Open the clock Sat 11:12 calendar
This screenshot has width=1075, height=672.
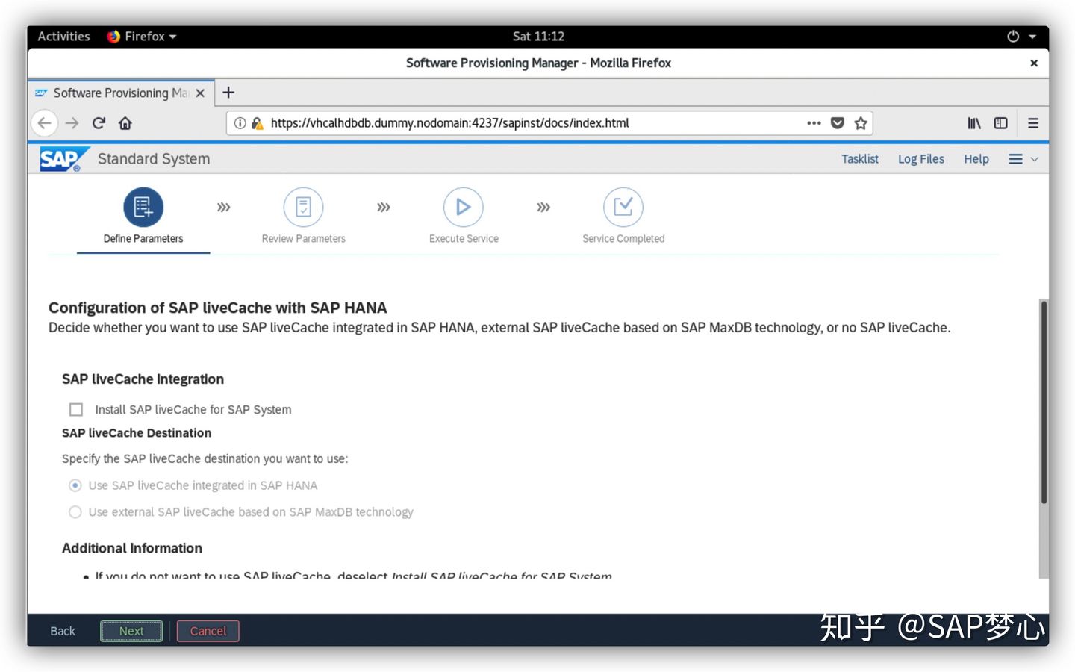point(538,36)
